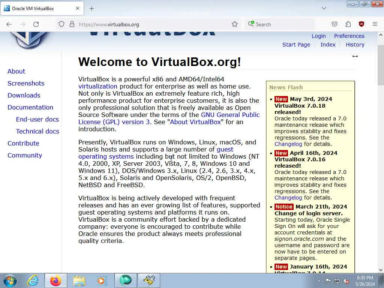Click the "Welcome to VirtualBox.org!" heading
The height and width of the screenshot is (288, 384).
pos(159,62)
